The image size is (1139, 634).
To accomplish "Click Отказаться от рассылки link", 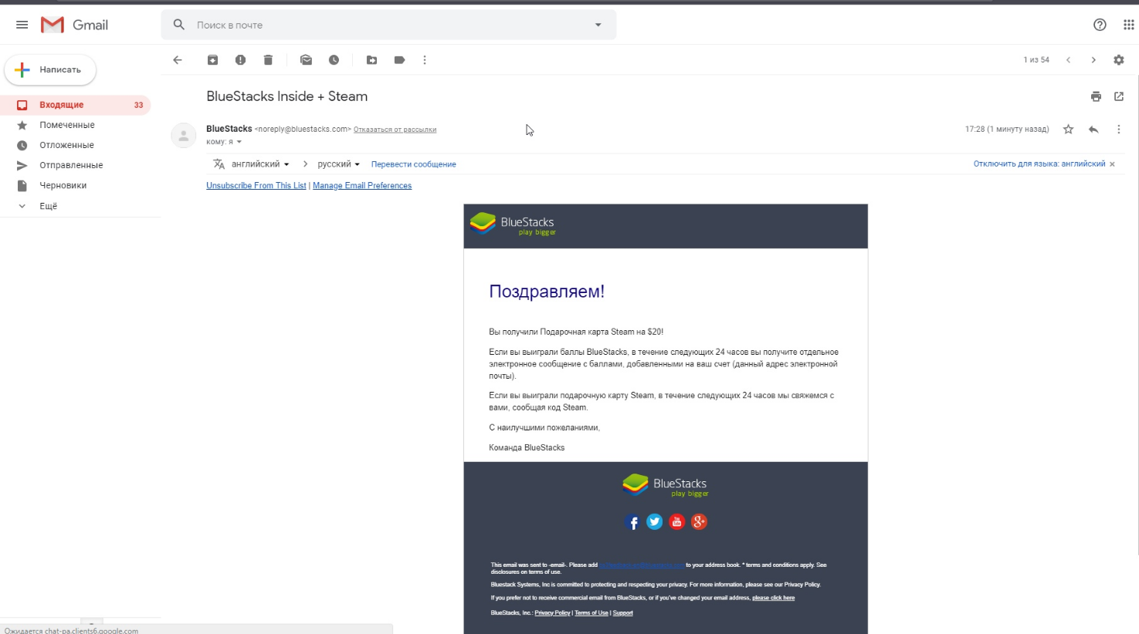I will [x=395, y=130].
